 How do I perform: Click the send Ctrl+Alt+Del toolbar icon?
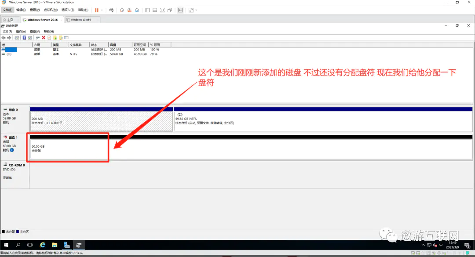(x=111, y=10)
